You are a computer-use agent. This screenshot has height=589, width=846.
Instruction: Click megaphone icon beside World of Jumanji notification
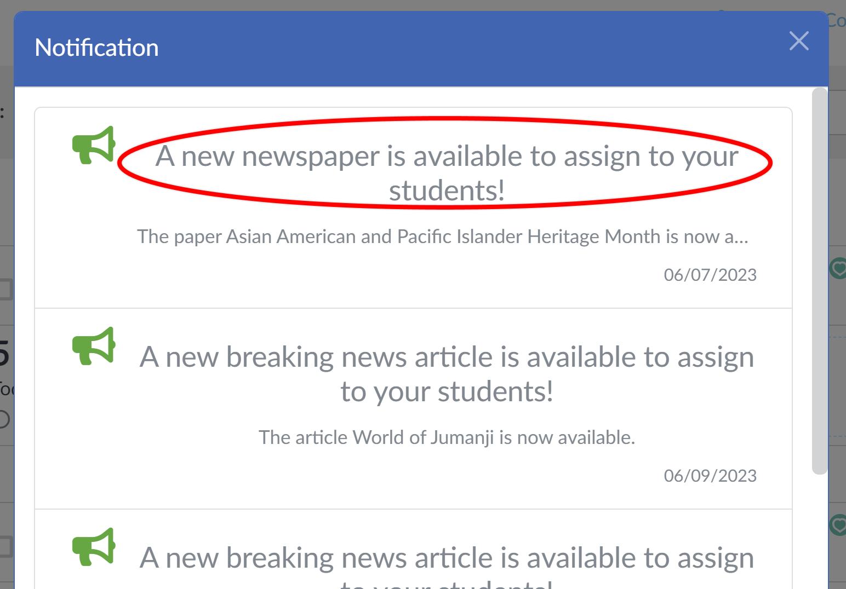click(x=94, y=346)
